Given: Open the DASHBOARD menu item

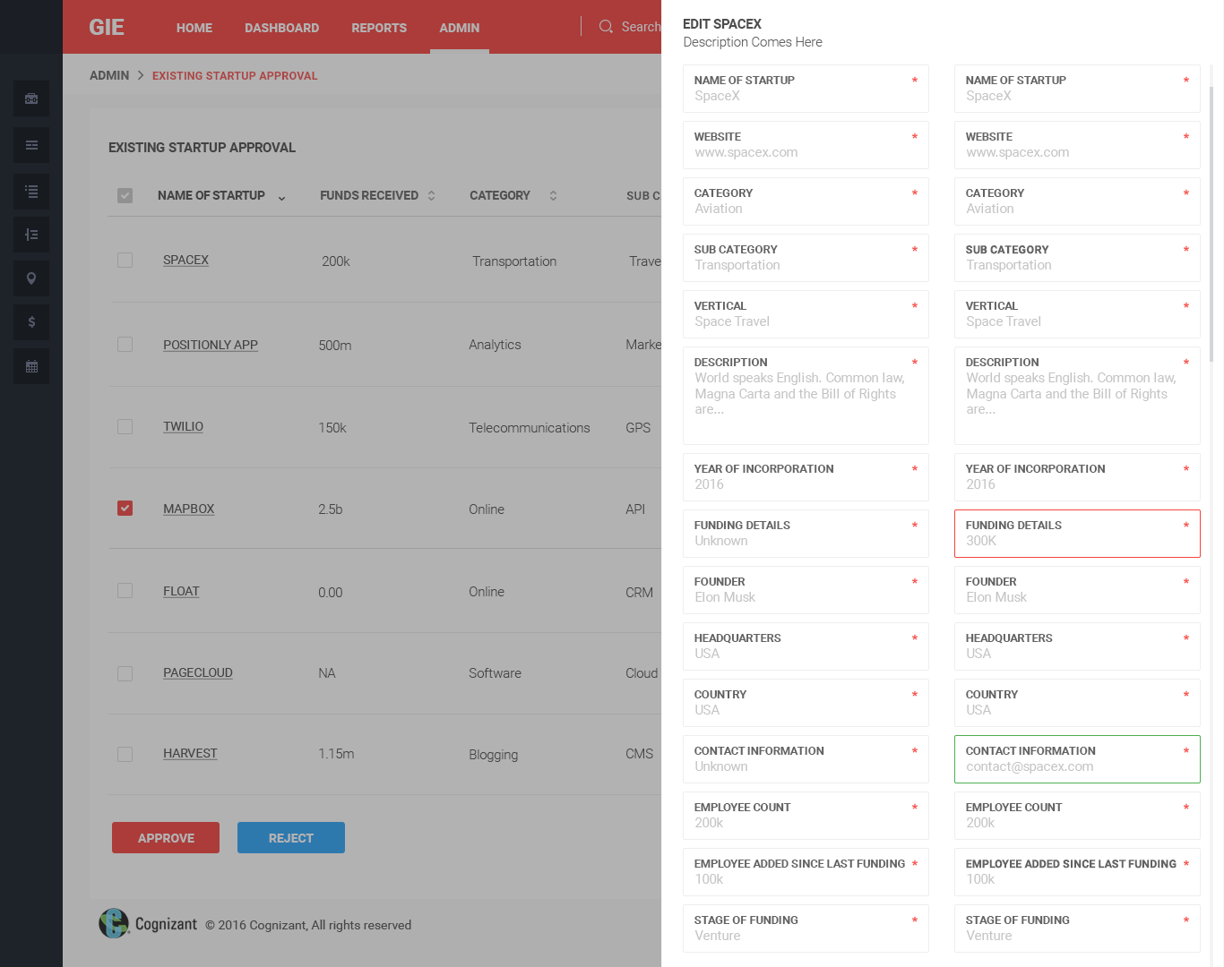Looking at the screenshot, I should pos(281,28).
